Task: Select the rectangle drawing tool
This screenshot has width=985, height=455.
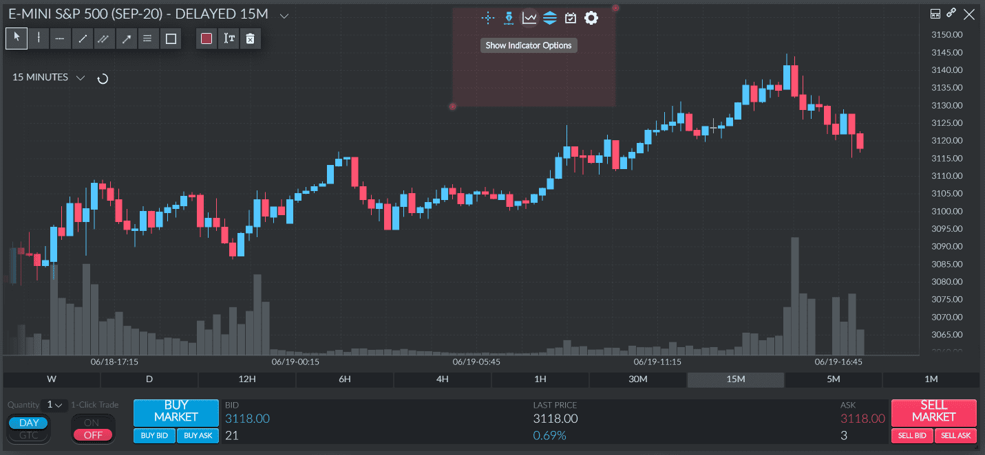Action: 170,38
